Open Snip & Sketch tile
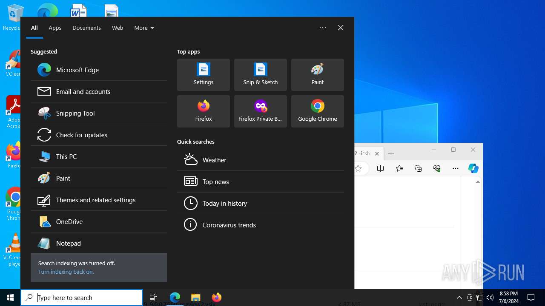545x306 pixels. tap(261, 75)
